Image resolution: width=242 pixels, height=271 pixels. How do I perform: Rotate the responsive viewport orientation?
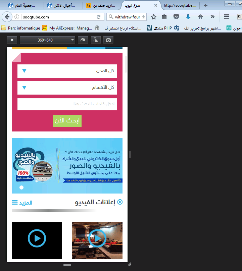83,40
